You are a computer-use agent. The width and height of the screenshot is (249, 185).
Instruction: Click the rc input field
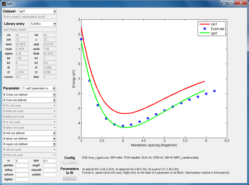point(22,161)
